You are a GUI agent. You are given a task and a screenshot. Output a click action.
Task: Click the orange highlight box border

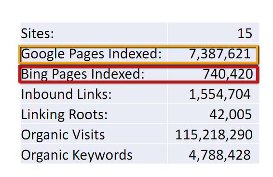pyautogui.click(x=138, y=46)
